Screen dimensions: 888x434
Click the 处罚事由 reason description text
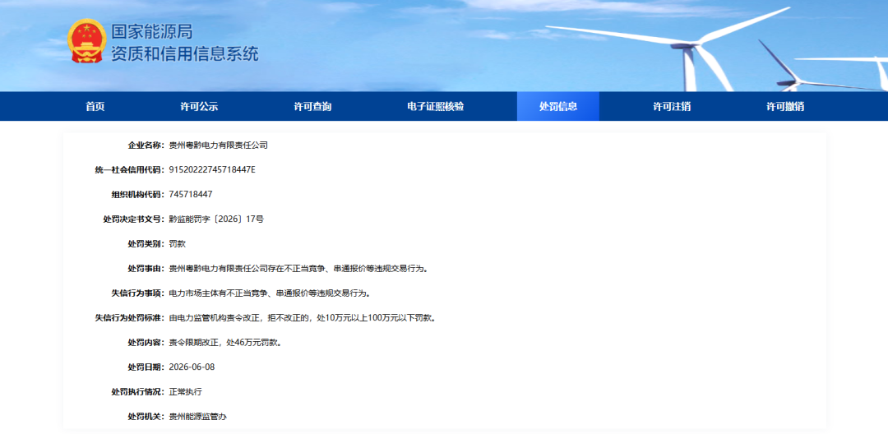[298, 268]
